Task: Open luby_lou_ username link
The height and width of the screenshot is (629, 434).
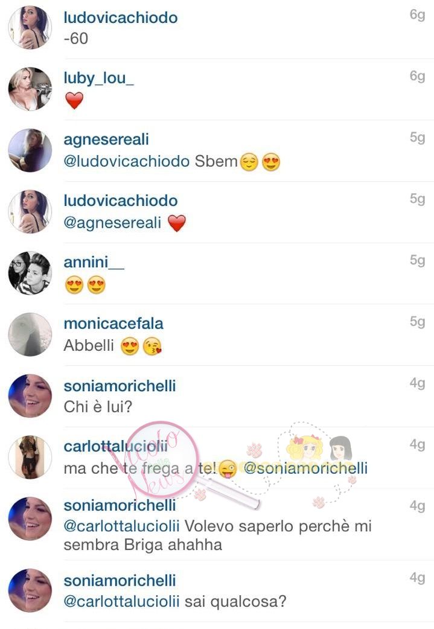Action: (x=98, y=78)
